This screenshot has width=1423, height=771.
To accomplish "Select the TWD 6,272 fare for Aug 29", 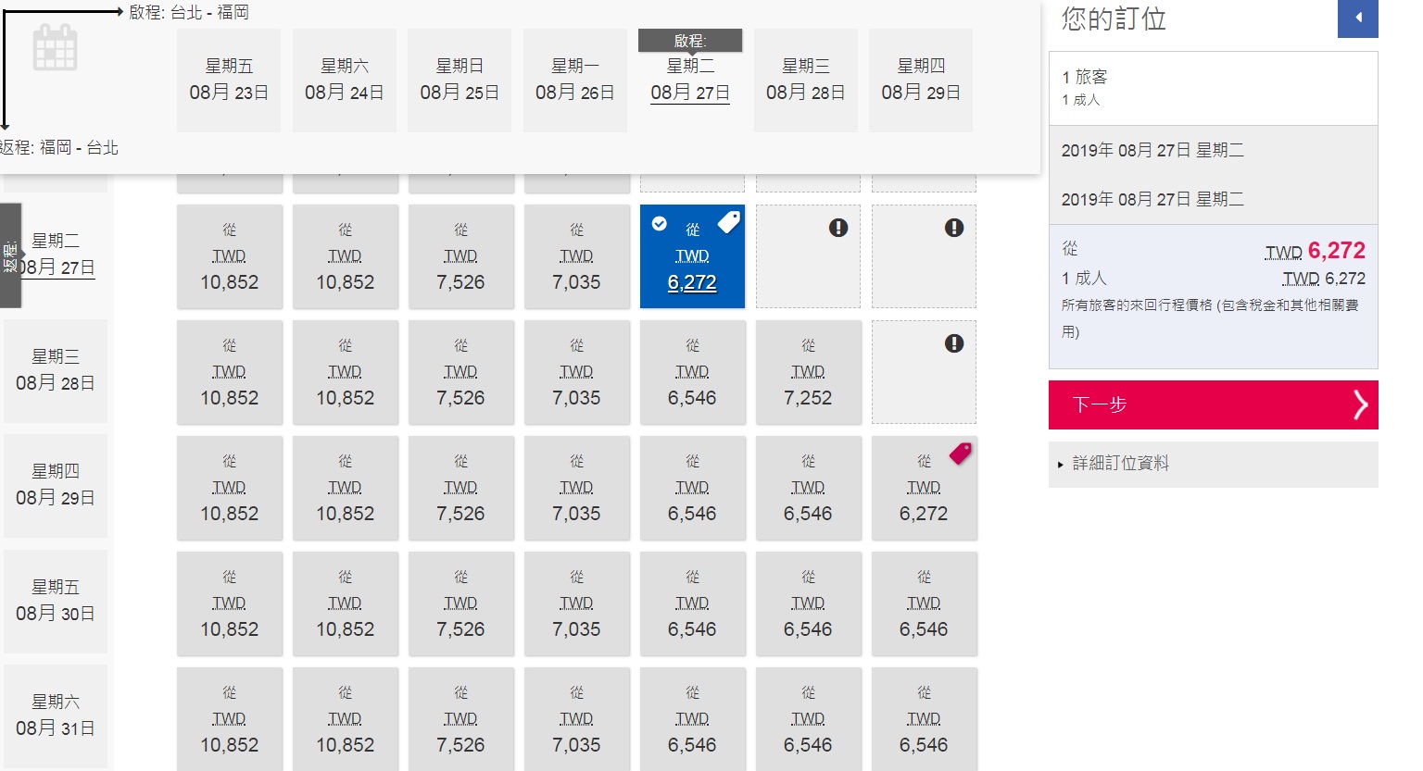I will pos(924,489).
